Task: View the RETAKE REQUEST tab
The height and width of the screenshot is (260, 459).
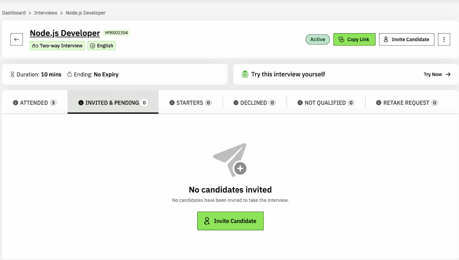Action: coord(406,103)
